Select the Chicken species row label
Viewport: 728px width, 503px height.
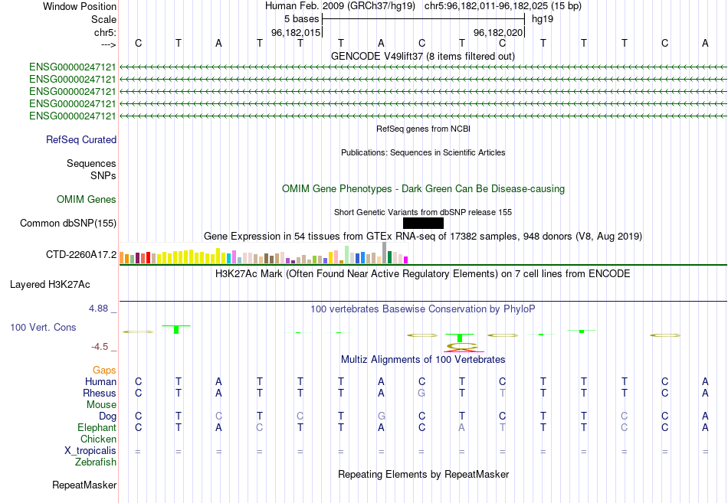pyautogui.click(x=98, y=439)
